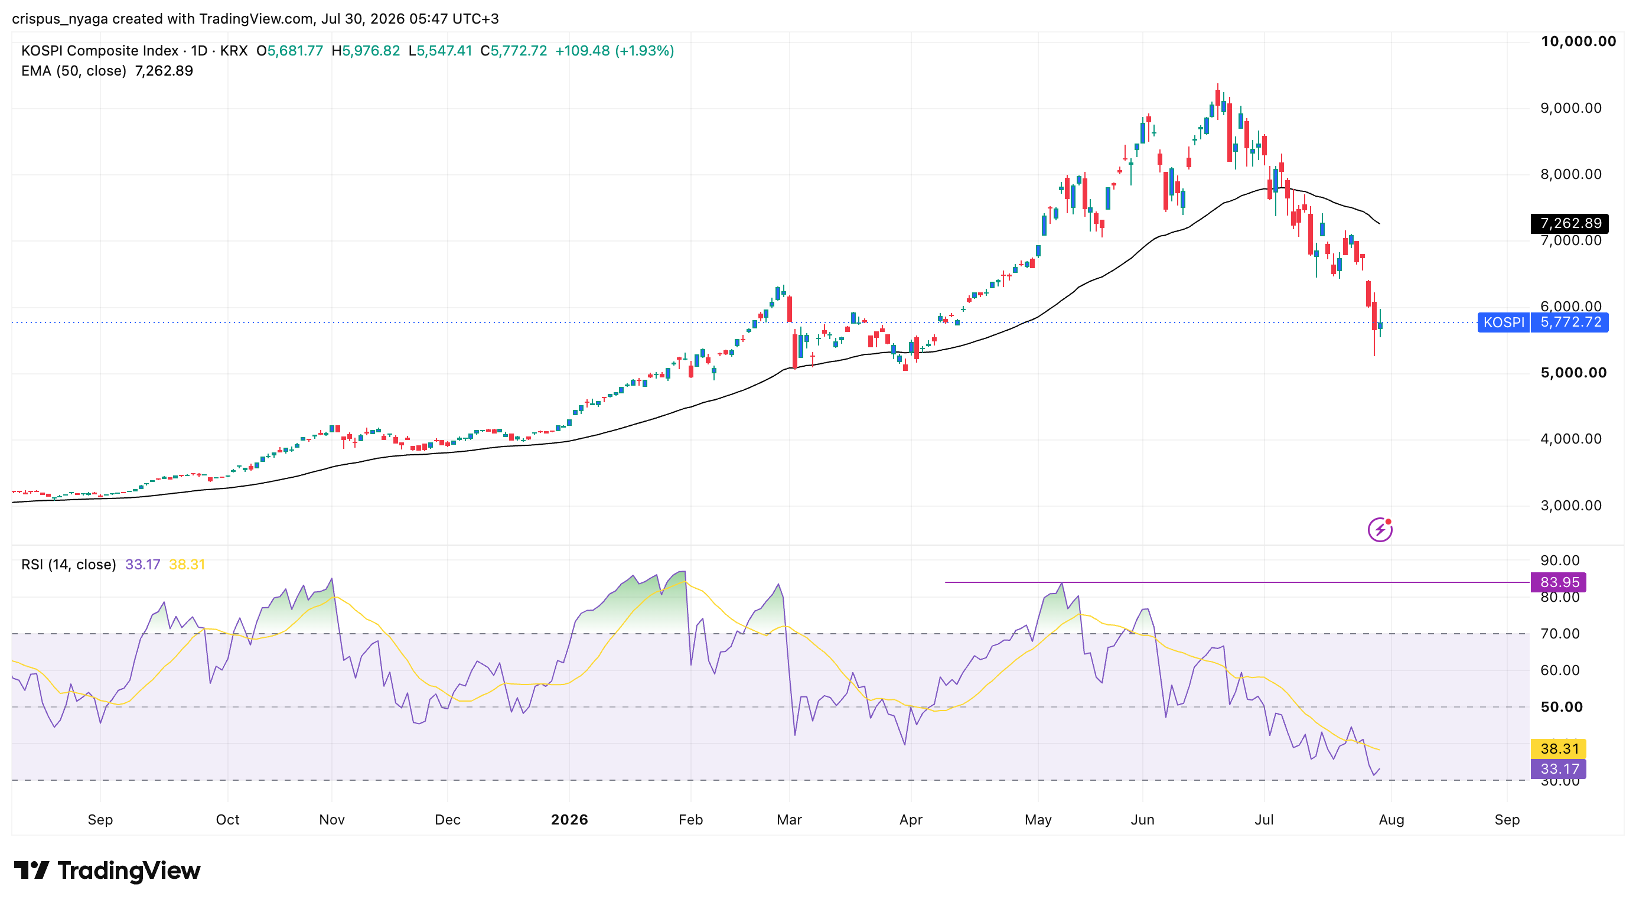Click the 2026 year label on time axis
The width and height of the screenshot is (1636, 906).
[x=569, y=820]
